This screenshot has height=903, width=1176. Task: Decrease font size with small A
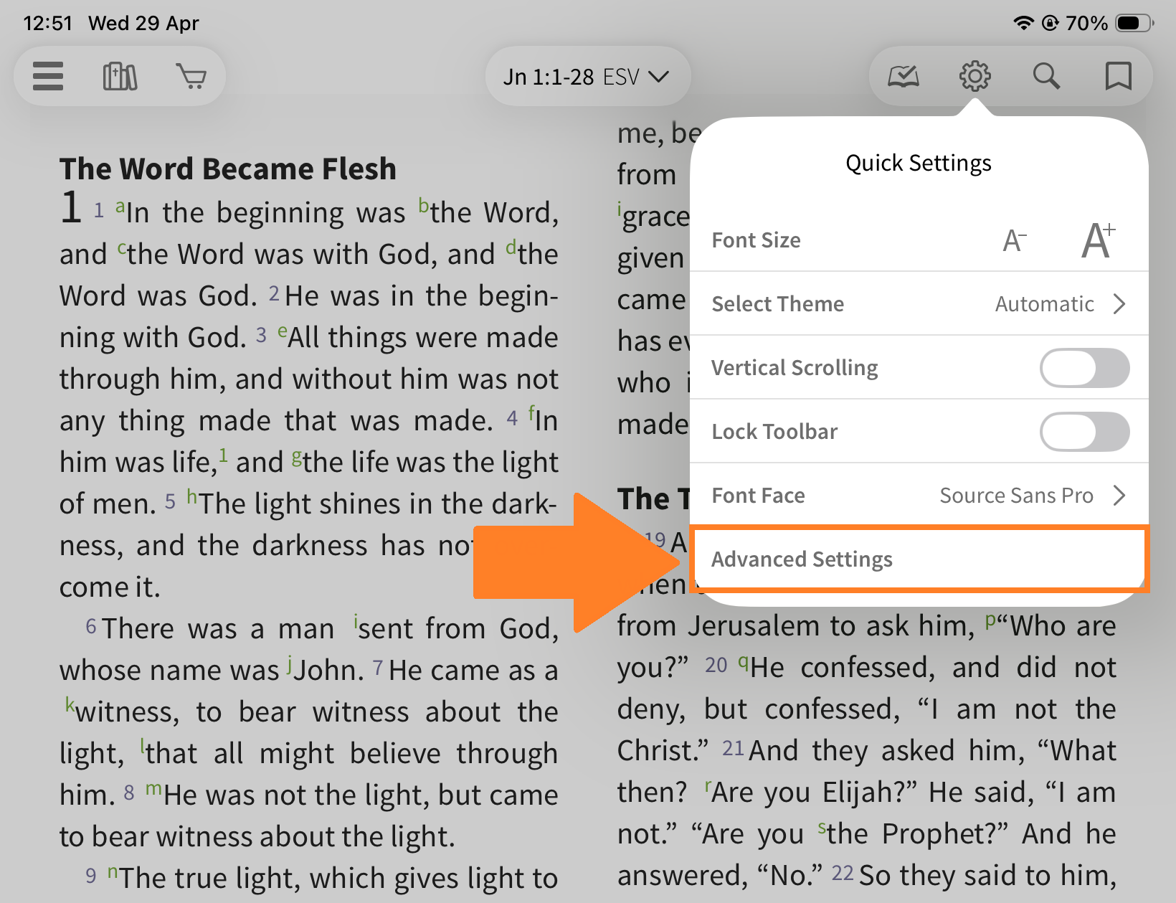(1015, 241)
